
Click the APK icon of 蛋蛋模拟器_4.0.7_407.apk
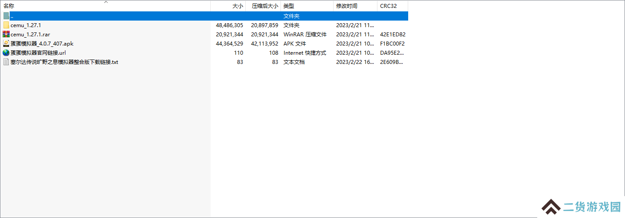(6, 43)
